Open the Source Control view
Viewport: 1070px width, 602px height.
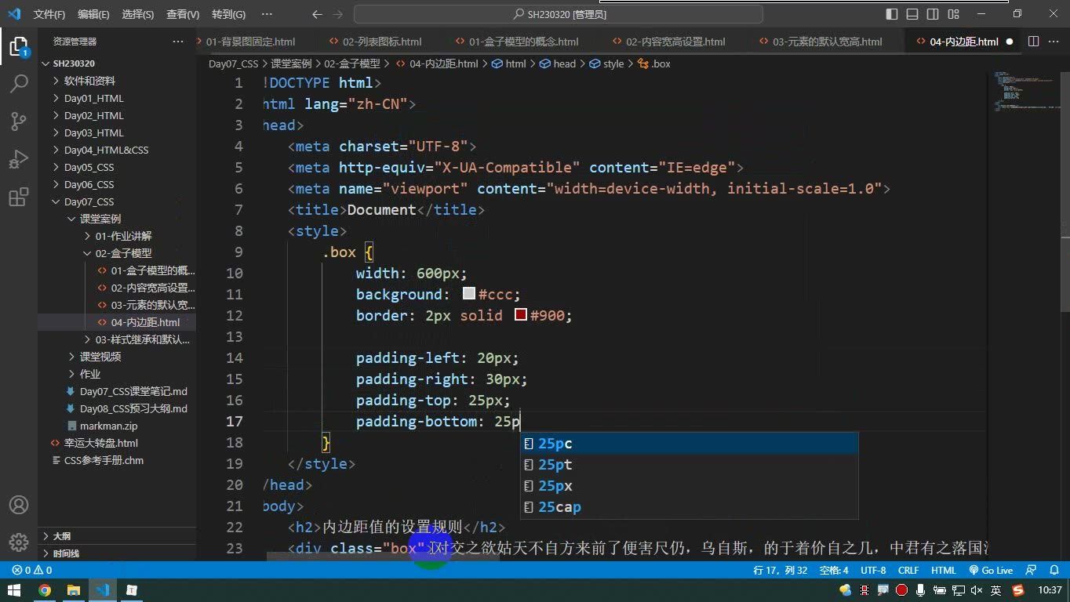(x=19, y=121)
